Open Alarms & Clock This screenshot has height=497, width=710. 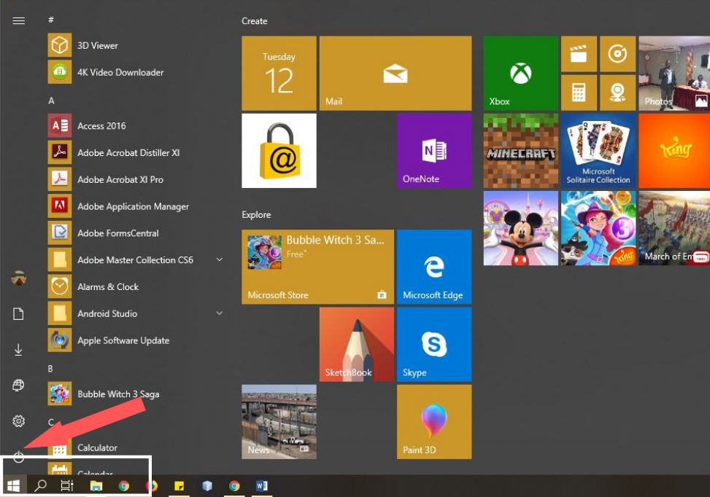[x=107, y=286]
